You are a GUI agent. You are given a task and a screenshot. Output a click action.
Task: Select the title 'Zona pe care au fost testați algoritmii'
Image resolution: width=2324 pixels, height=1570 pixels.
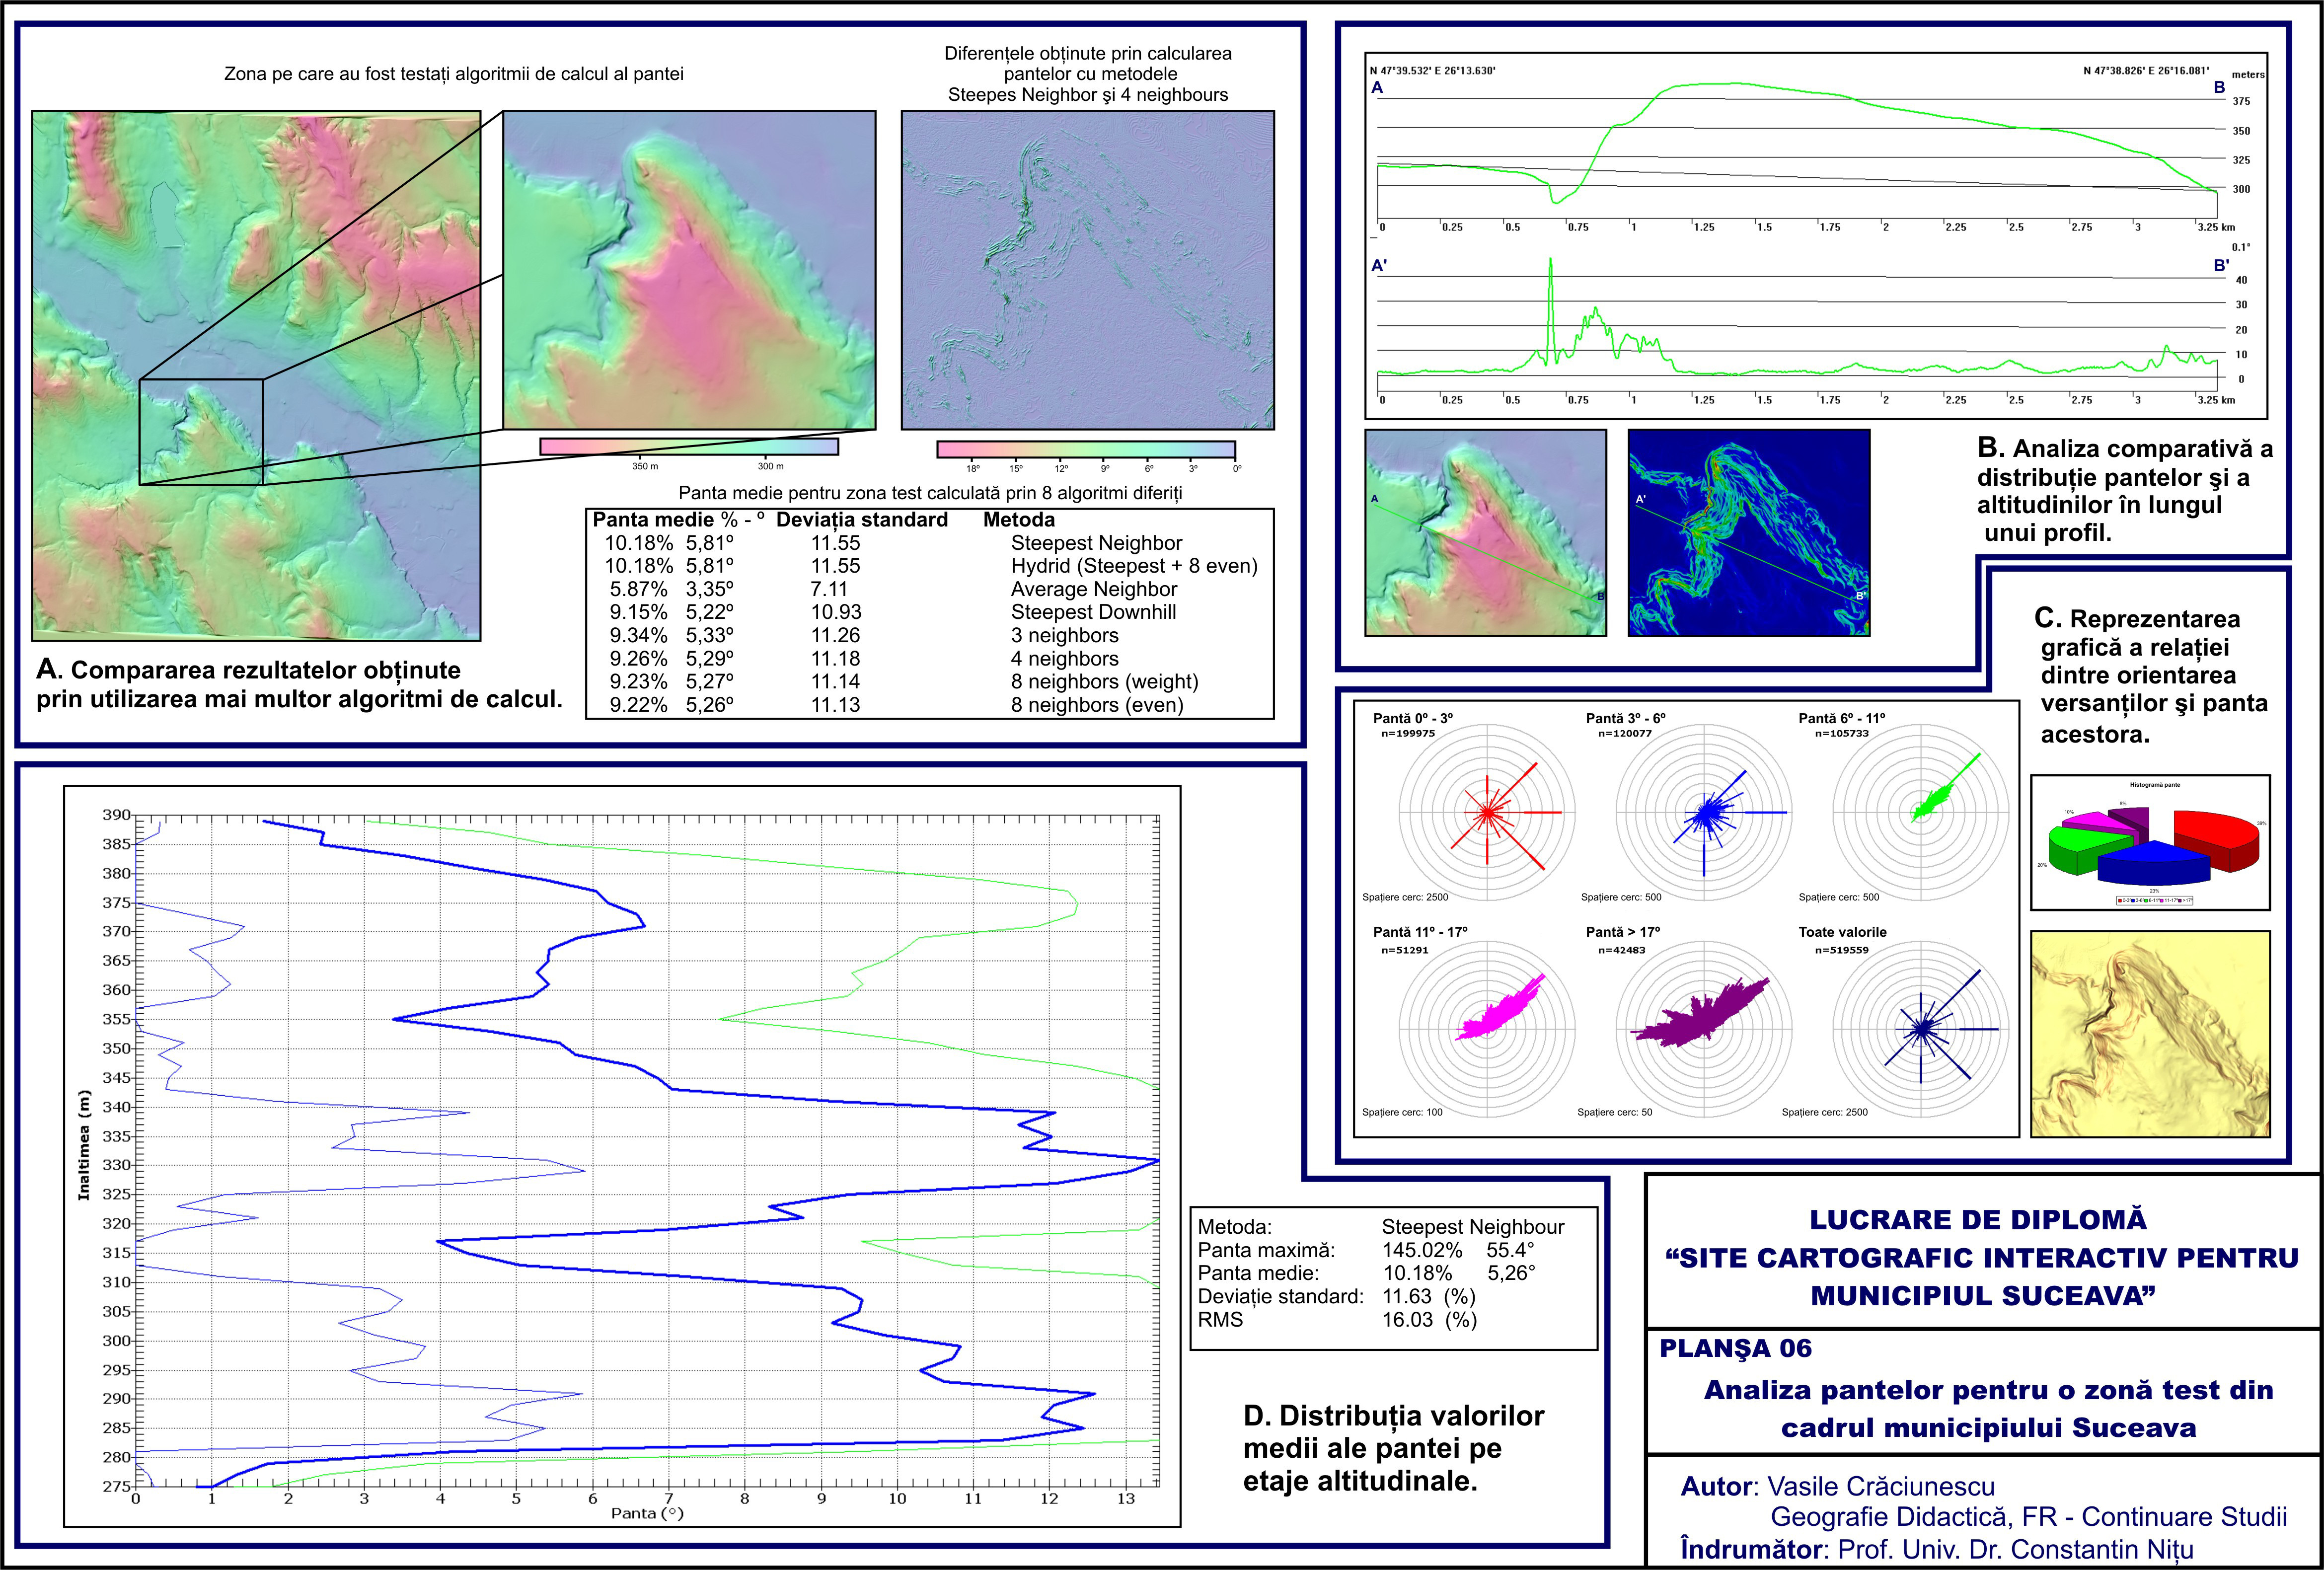[454, 74]
